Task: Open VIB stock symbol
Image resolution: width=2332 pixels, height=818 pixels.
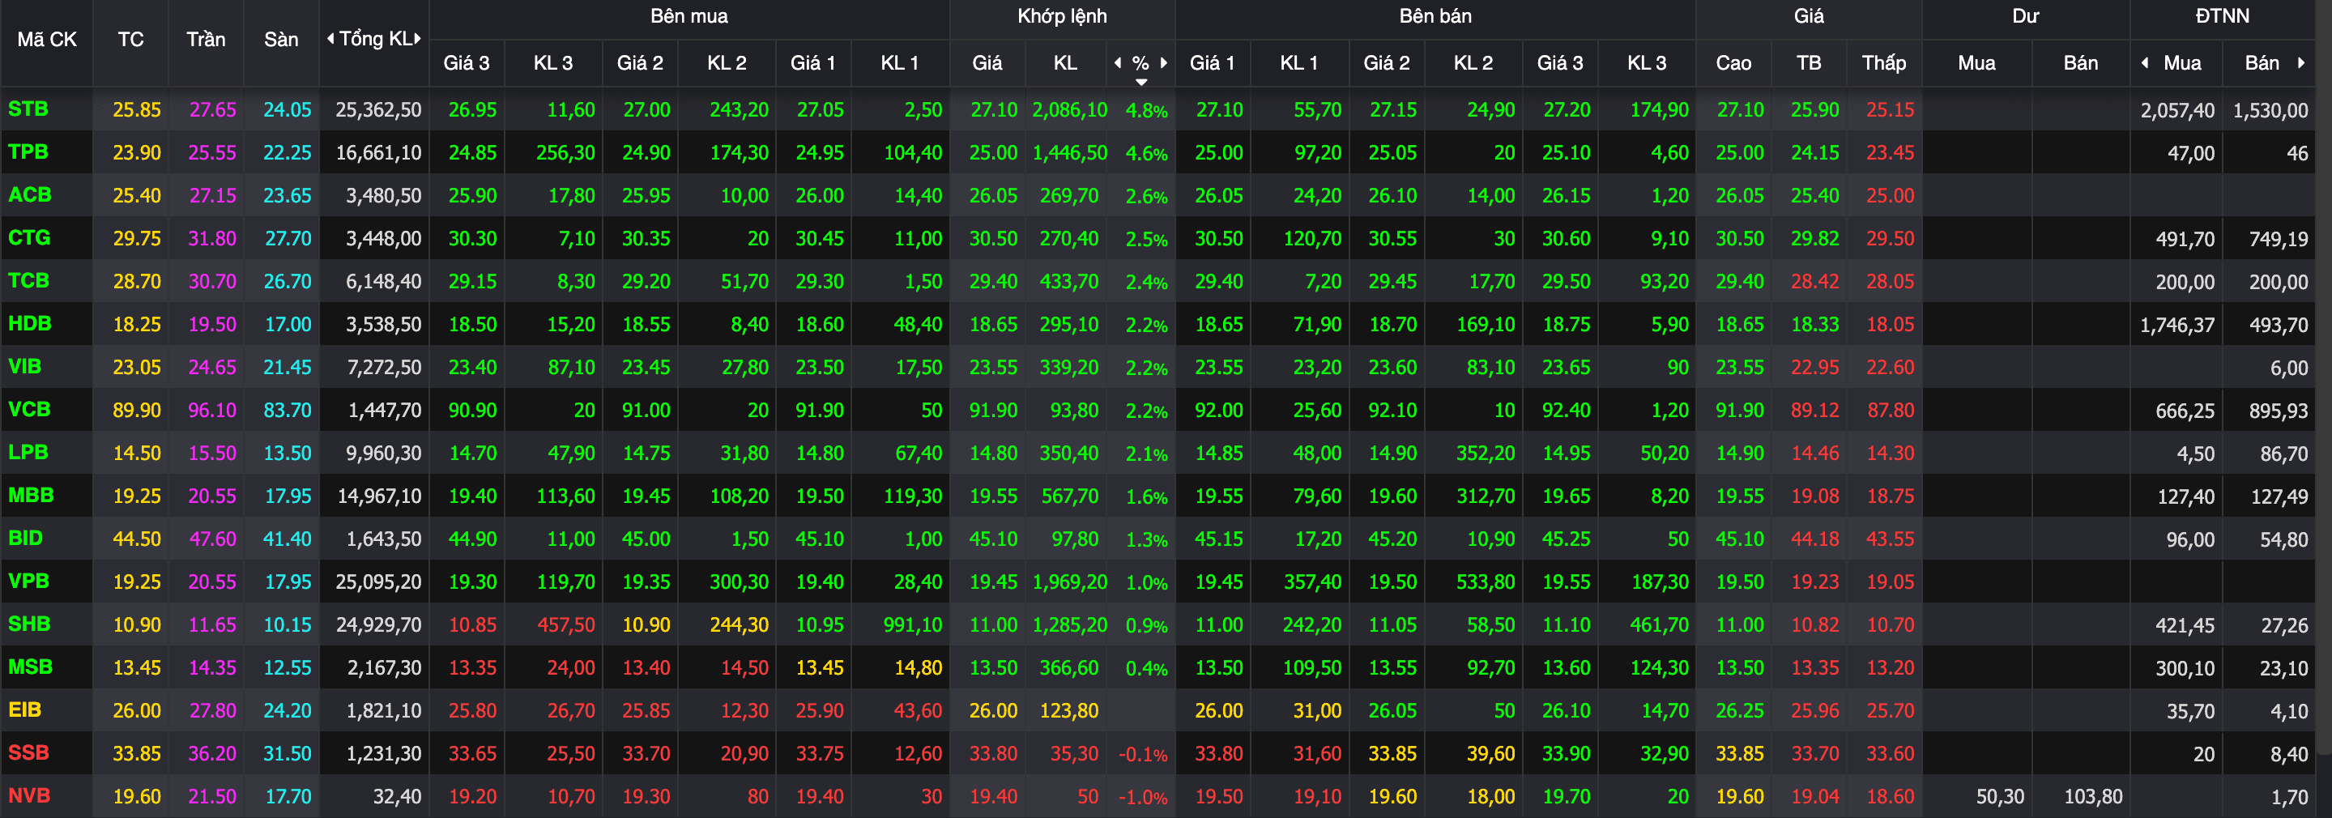Action: click(x=24, y=366)
